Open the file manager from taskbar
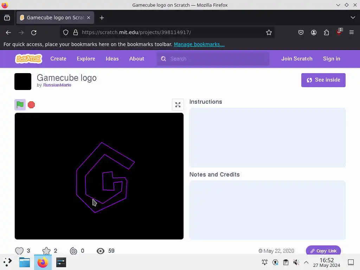The image size is (360, 270). (25, 262)
